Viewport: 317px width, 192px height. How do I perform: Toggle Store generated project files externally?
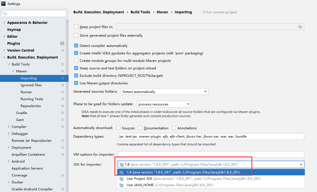[x=76, y=35]
